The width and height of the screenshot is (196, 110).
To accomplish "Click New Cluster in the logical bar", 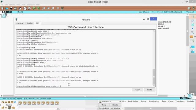I will (x=144, y=12).
